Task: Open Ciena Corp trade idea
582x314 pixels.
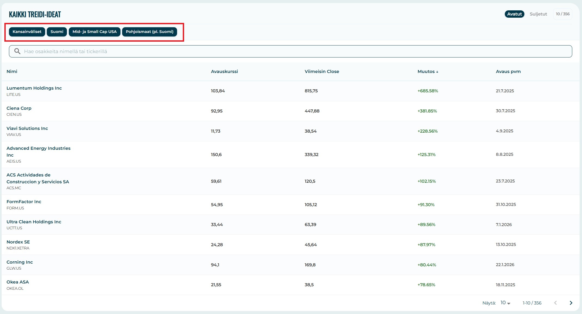Action: click(x=19, y=108)
